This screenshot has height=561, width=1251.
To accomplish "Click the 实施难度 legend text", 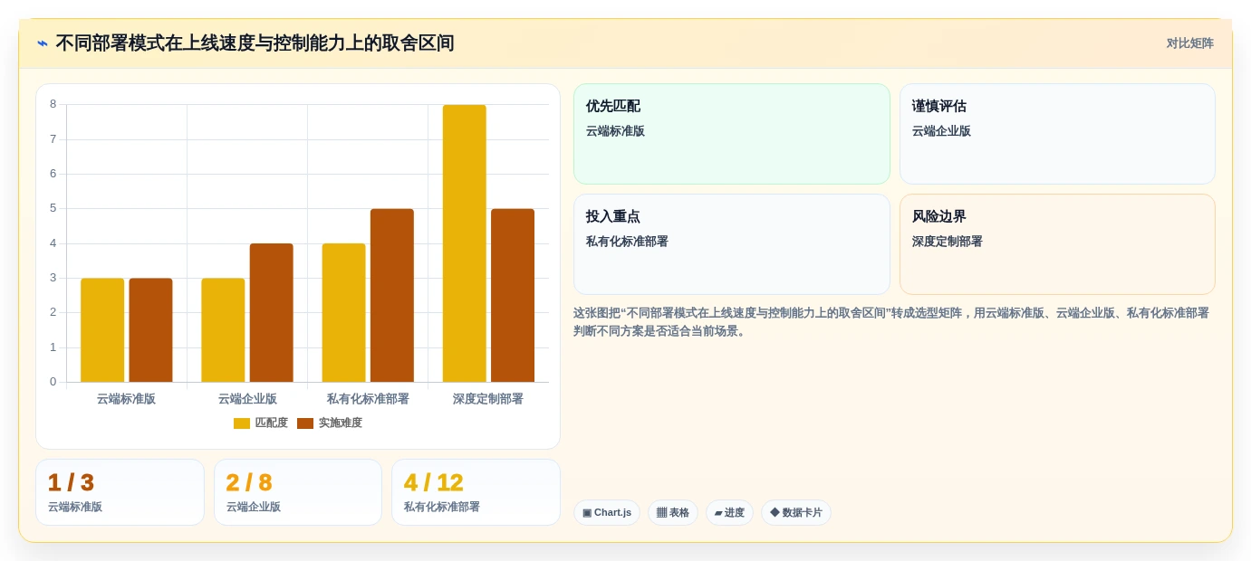I will [340, 423].
